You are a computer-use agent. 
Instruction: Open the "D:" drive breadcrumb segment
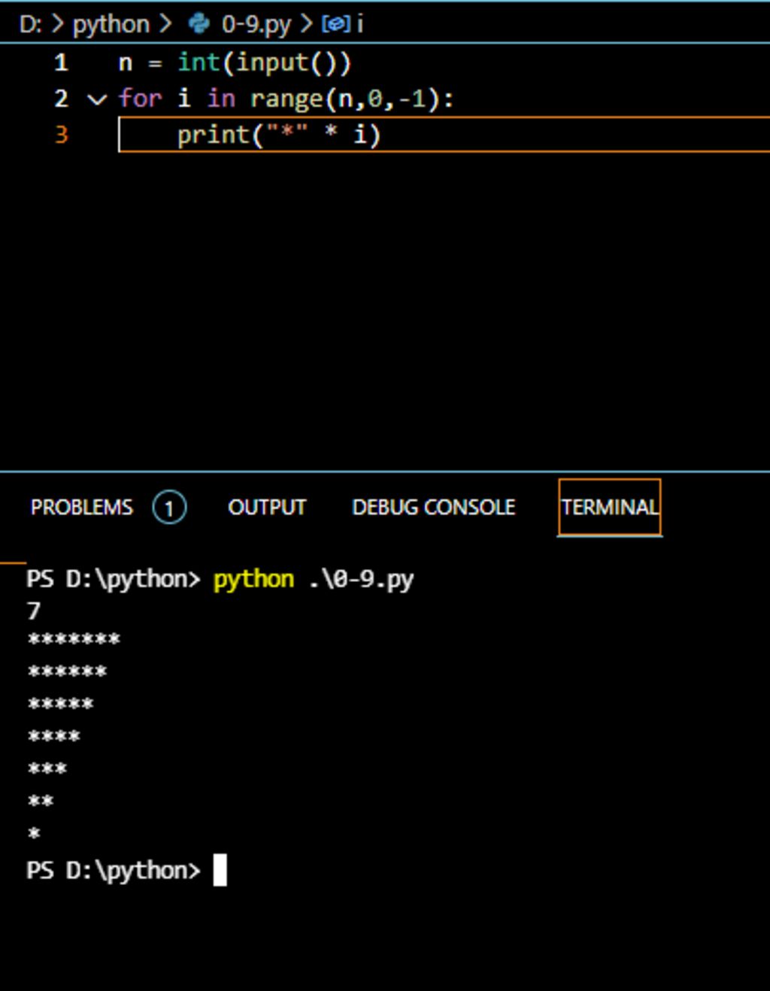pos(30,24)
